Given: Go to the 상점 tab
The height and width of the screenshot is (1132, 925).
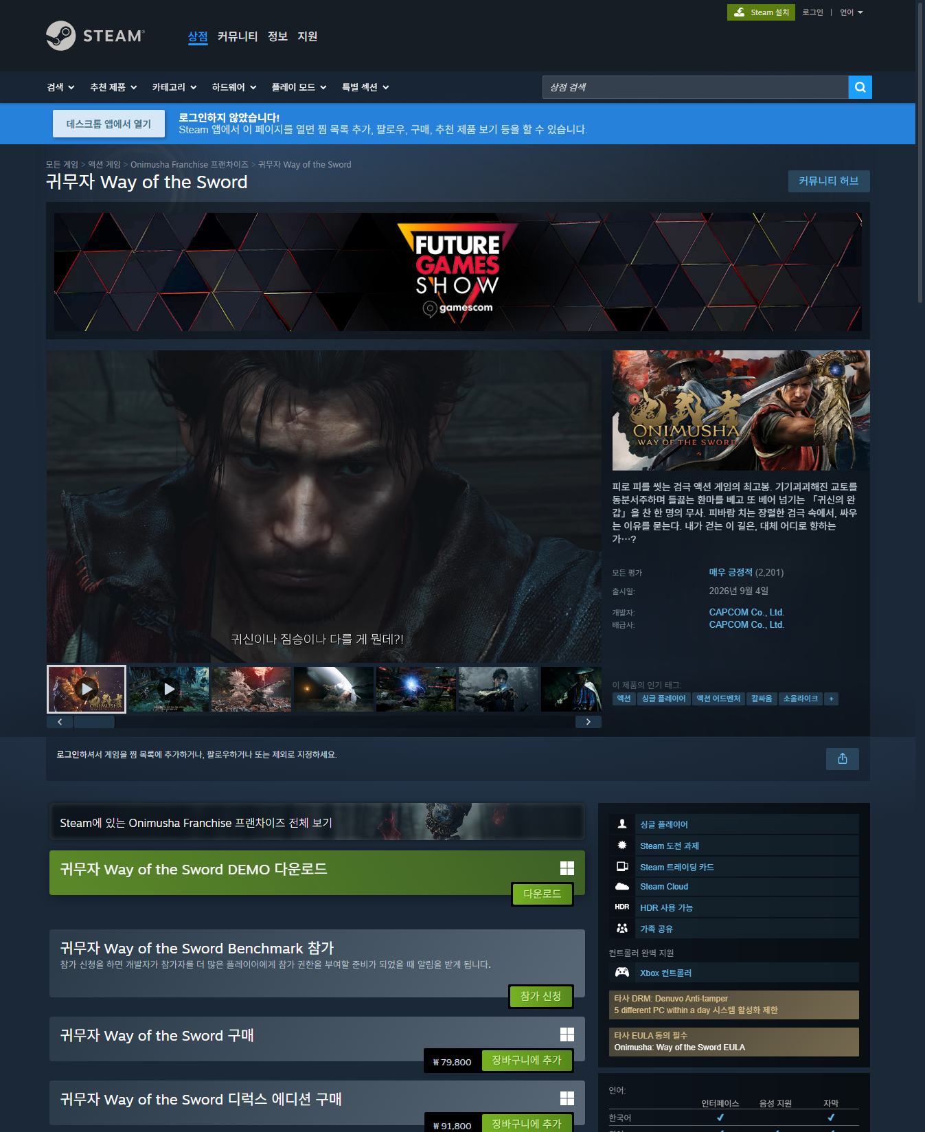Looking at the screenshot, I should tap(198, 36).
